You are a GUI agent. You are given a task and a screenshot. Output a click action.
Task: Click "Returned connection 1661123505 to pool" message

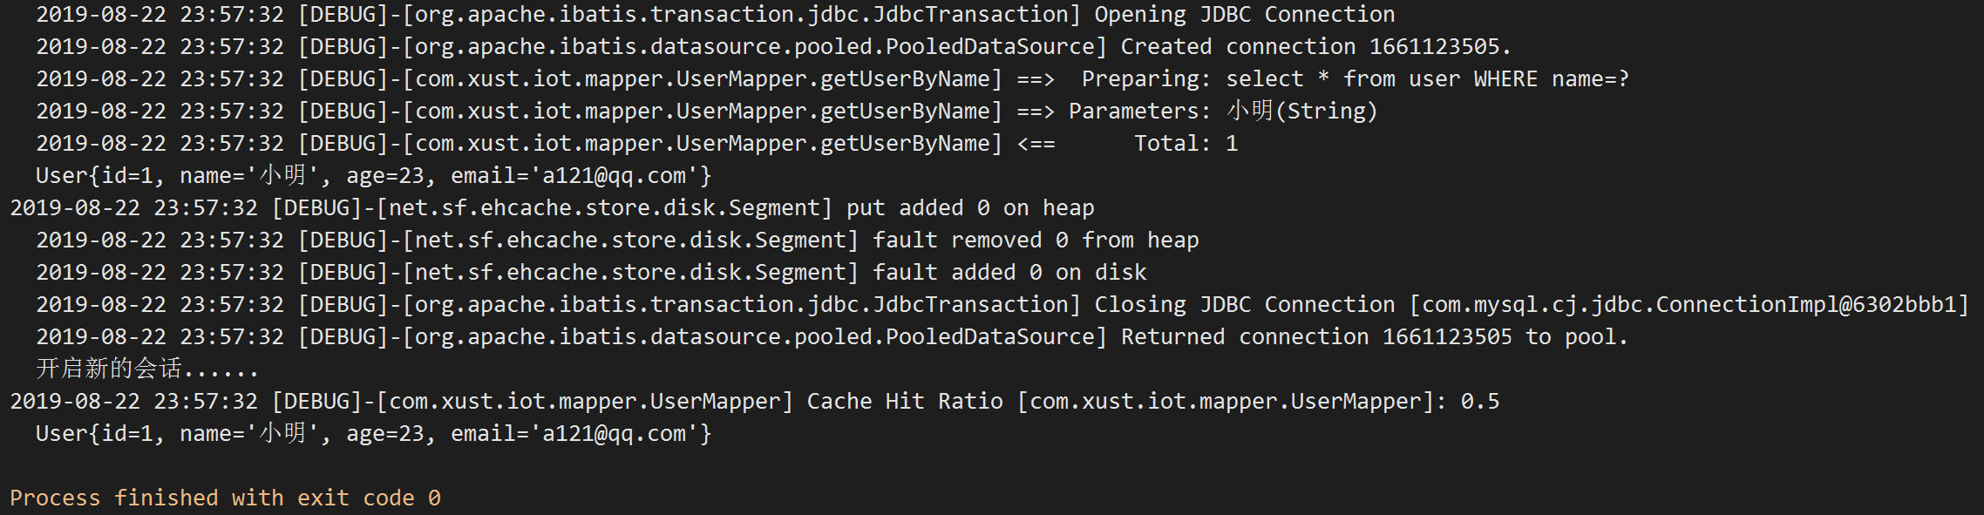pyautogui.click(x=1373, y=337)
